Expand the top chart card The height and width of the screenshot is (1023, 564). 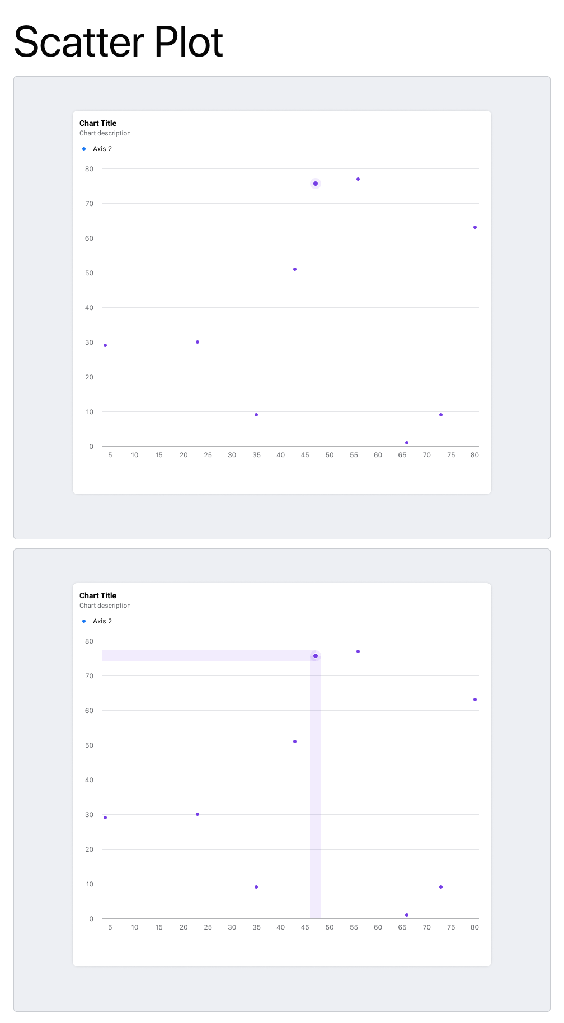pyautogui.click(x=281, y=303)
